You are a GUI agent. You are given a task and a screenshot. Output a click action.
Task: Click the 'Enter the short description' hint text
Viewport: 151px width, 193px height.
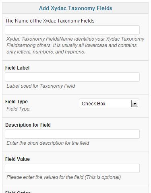point(48,143)
